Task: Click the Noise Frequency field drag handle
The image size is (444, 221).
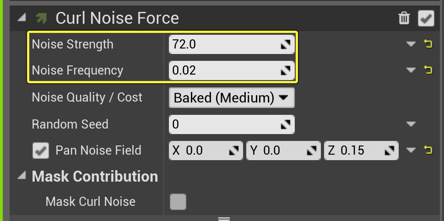Action: [286, 70]
